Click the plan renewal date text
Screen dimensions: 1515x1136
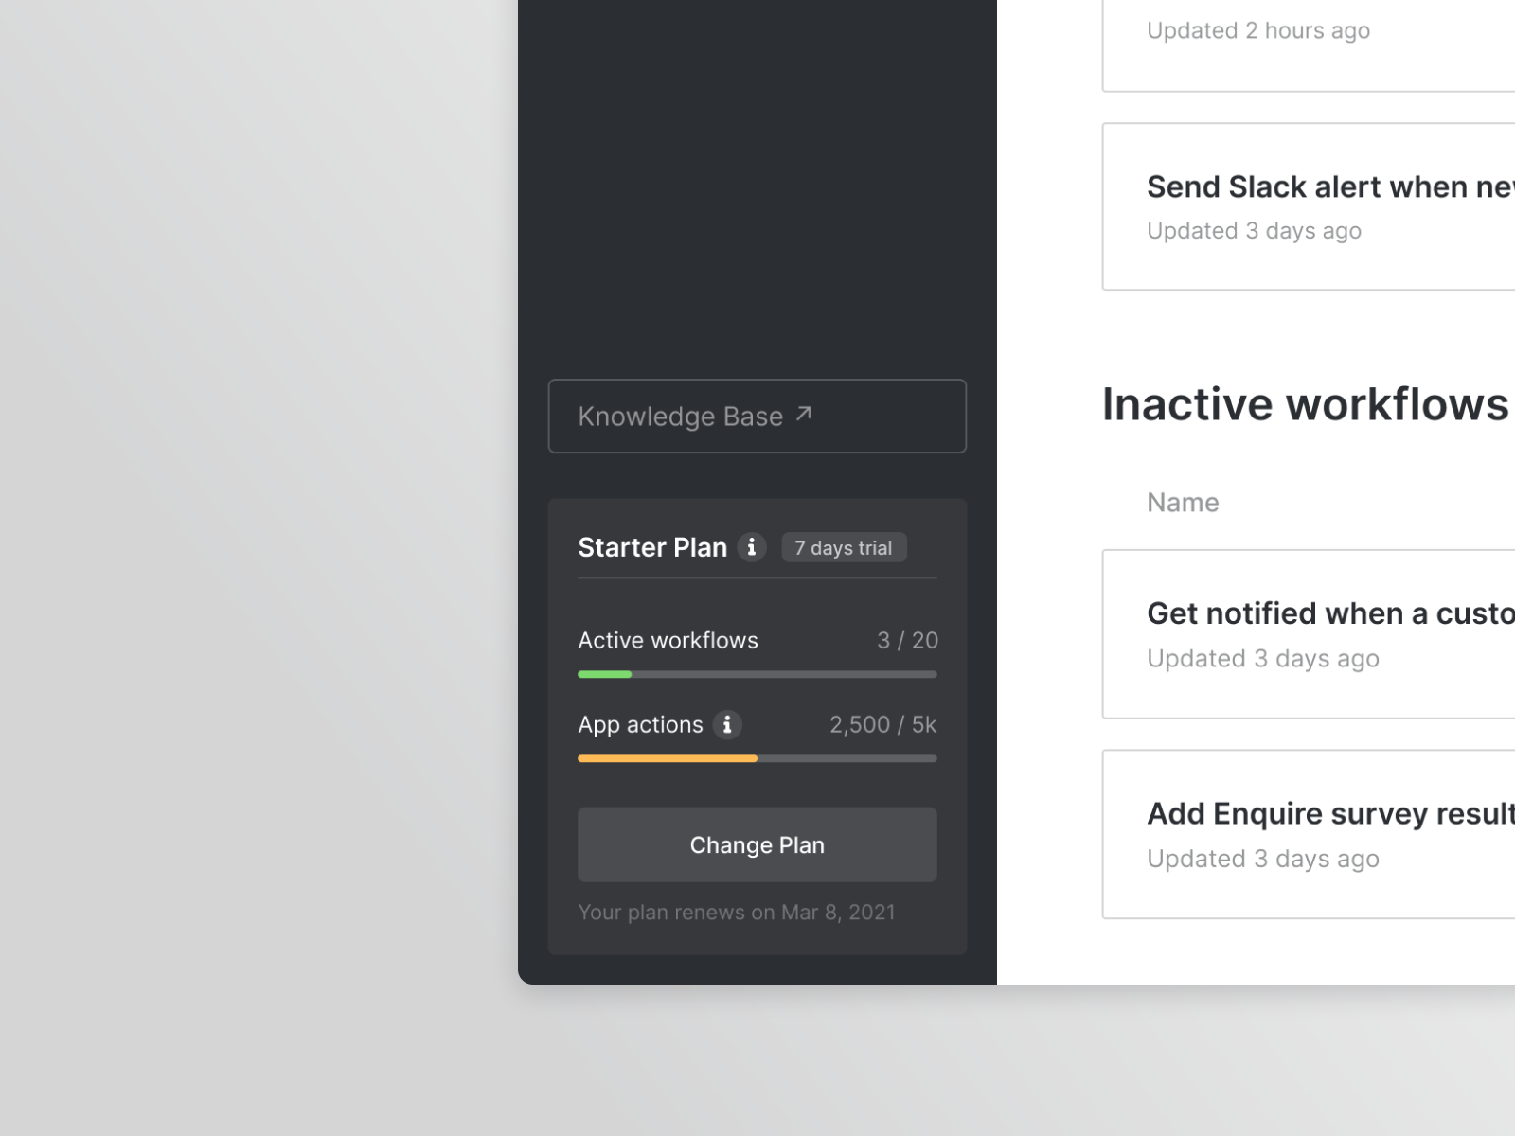coord(737,912)
